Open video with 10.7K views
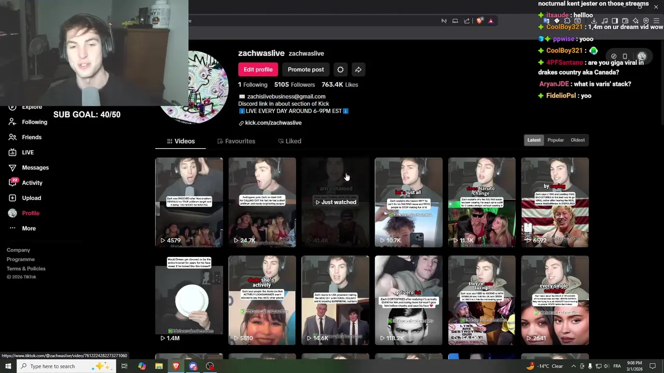This screenshot has width=664, height=373. [408, 202]
